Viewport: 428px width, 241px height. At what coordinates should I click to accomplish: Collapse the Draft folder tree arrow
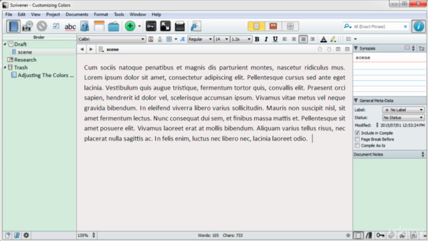tap(5, 44)
